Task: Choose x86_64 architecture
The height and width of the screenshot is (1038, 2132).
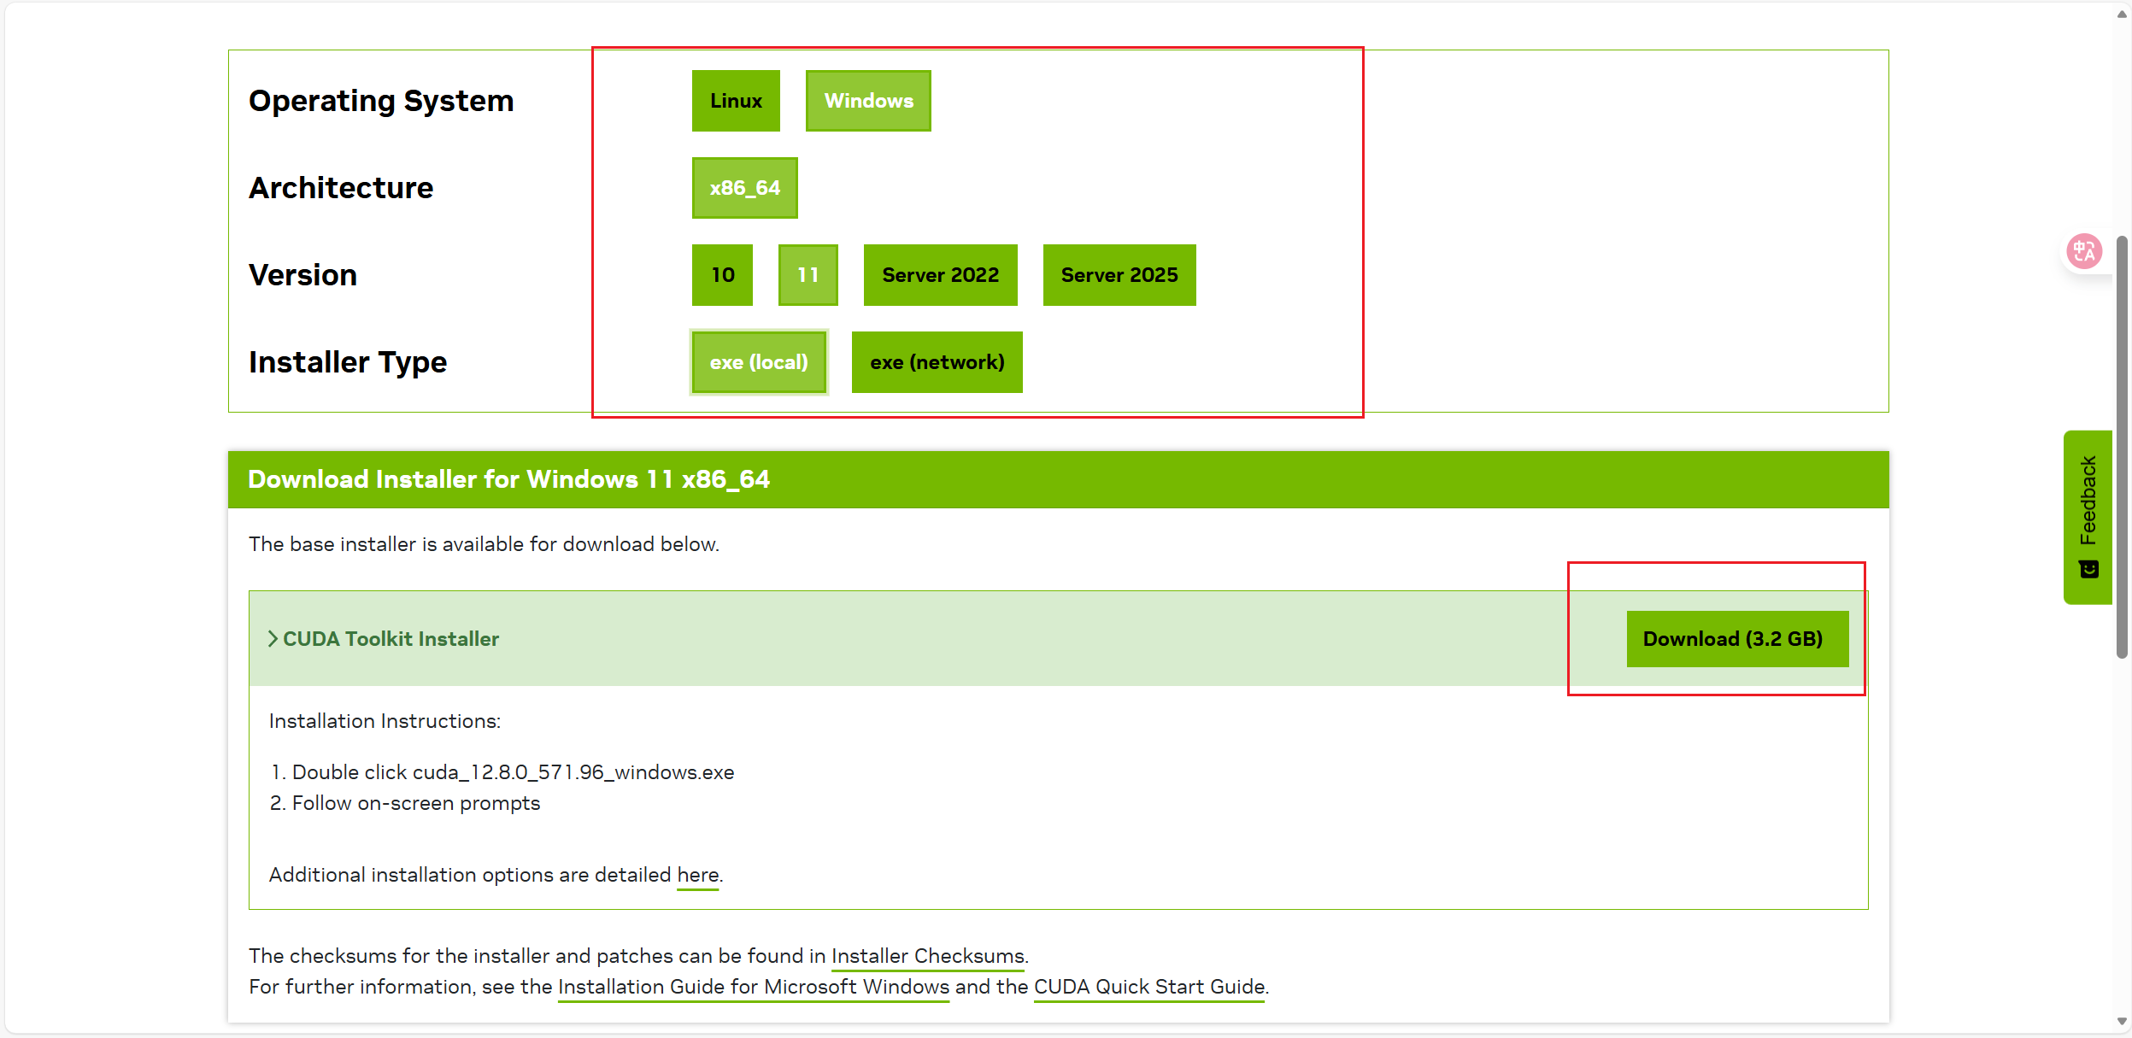Action: tap(745, 188)
